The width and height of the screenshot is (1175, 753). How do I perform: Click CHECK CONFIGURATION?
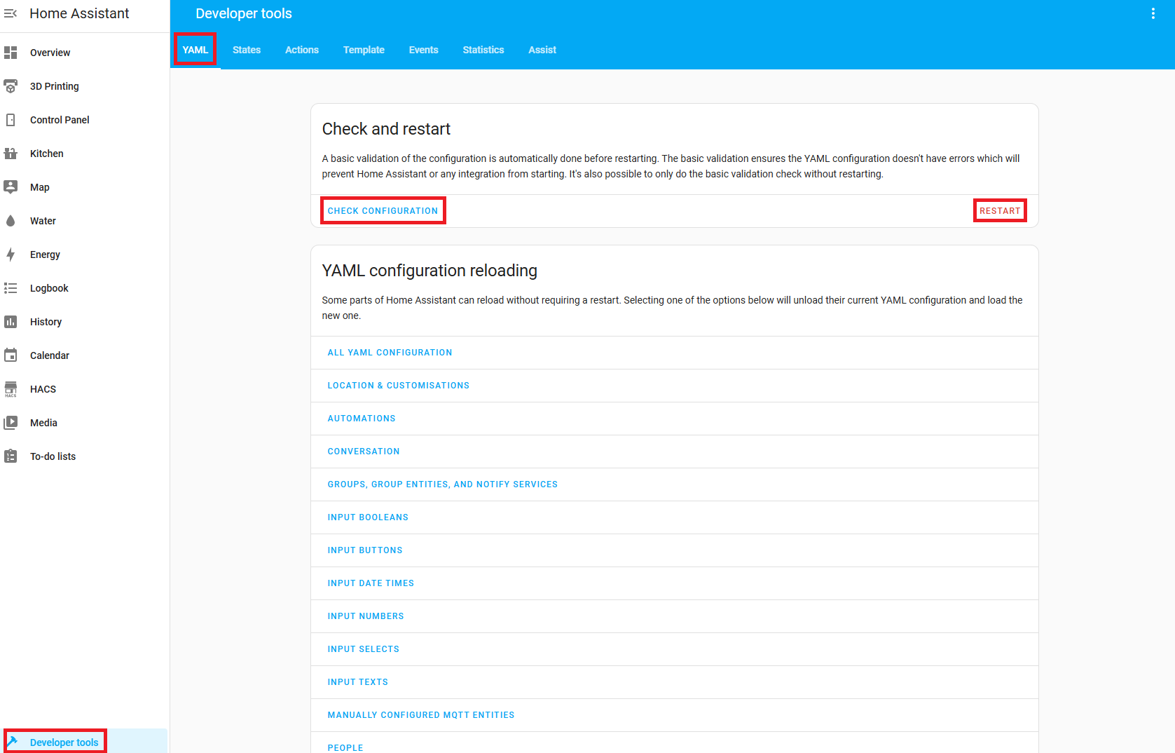[x=383, y=210]
